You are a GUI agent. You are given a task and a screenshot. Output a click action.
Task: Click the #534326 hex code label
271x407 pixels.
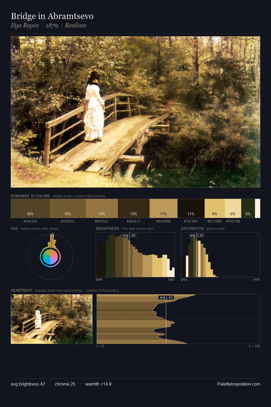(x=30, y=221)
